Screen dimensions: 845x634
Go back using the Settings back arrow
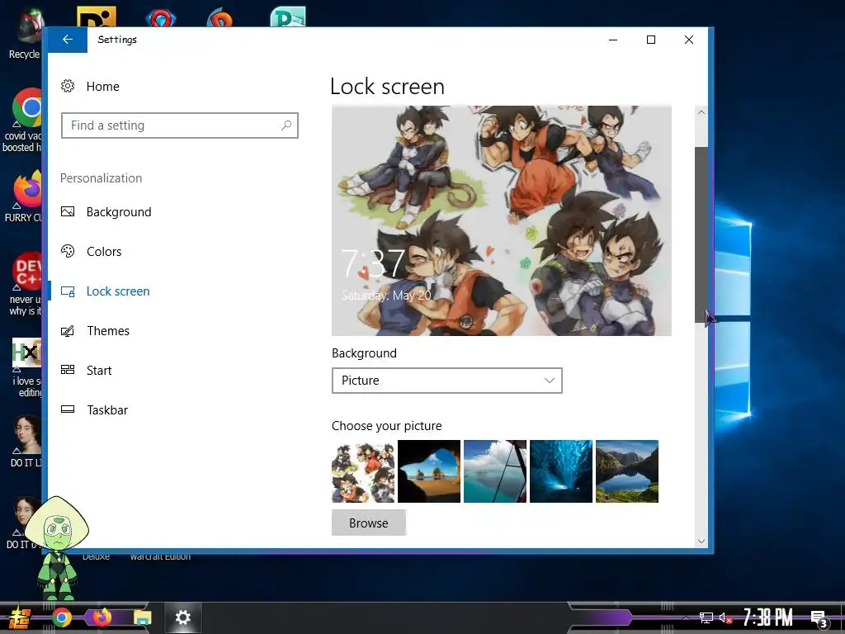(x=68, y=40)
